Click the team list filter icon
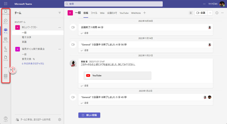Image resolution: width=227 pixels, height=124 pixels. (60, 13)
